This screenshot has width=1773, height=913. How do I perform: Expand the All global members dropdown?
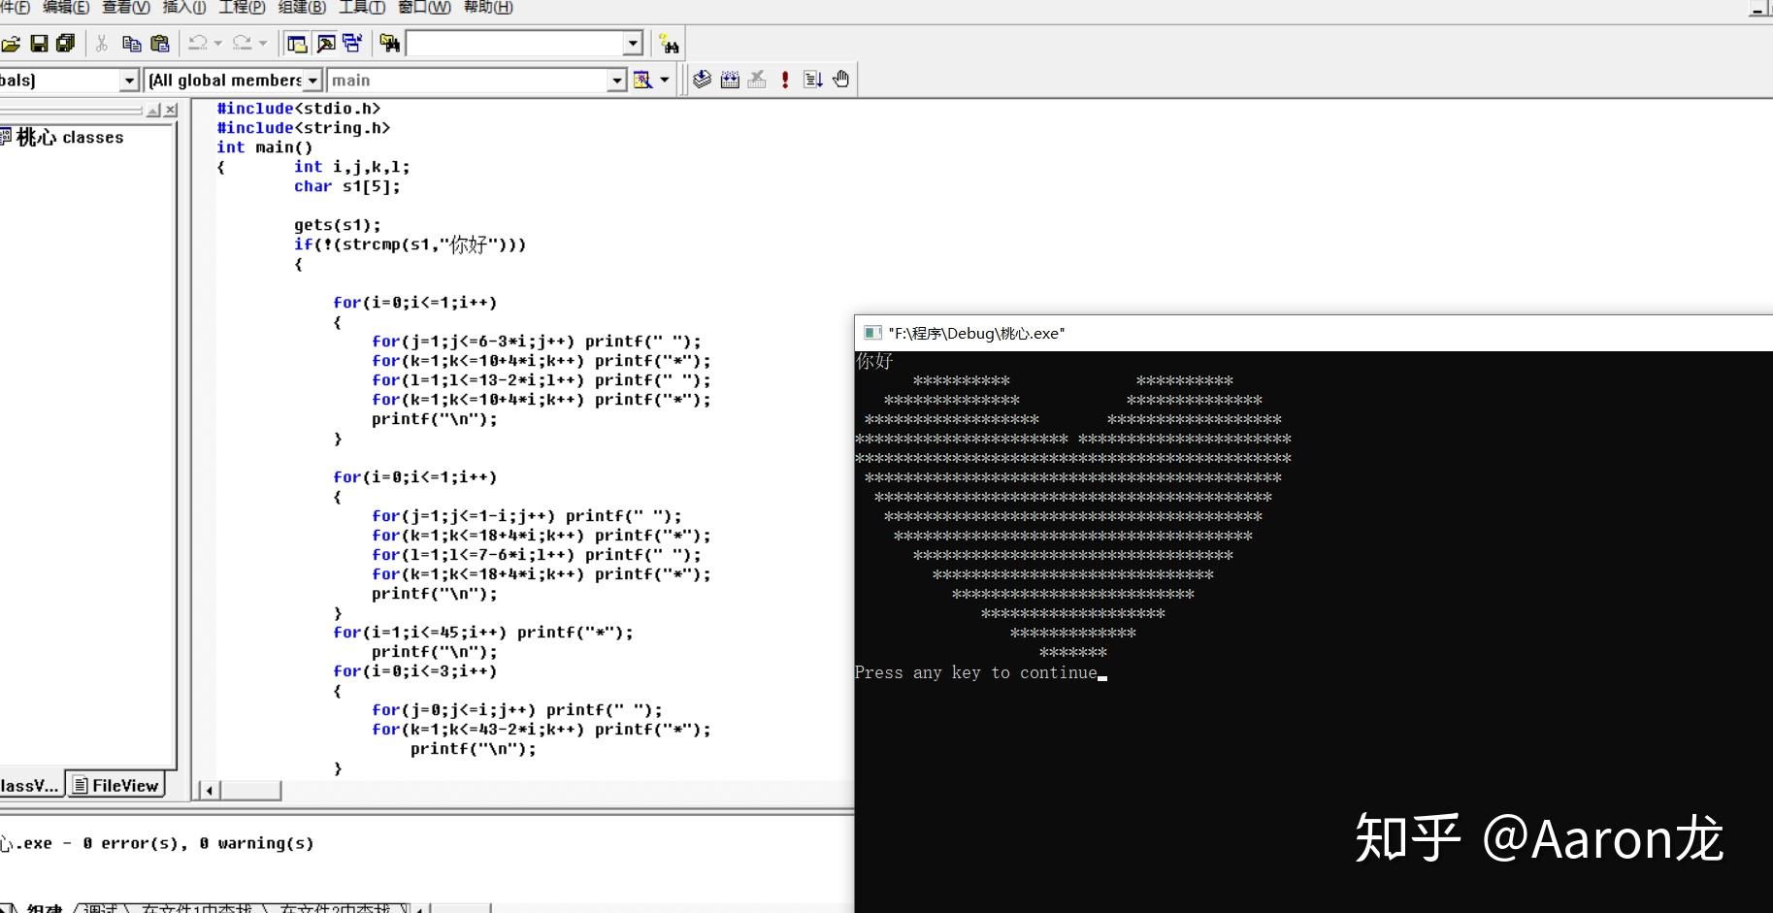pyautogui.click(x=312, y=81)
